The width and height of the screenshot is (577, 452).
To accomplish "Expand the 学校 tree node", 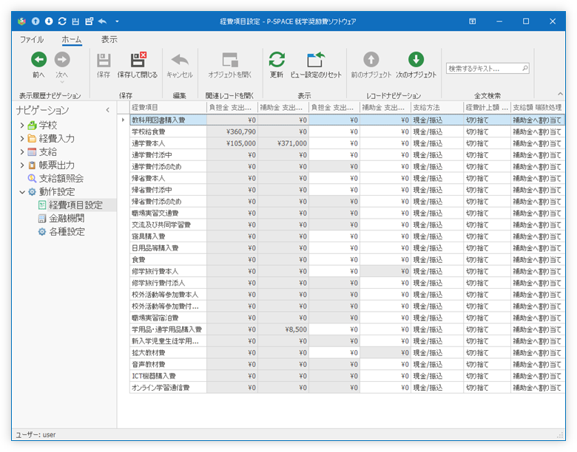I will tap(22, 126).
